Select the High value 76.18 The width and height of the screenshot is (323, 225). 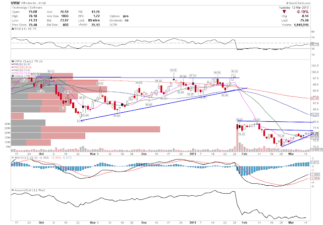pyautogui.click(x=33, y=16)
